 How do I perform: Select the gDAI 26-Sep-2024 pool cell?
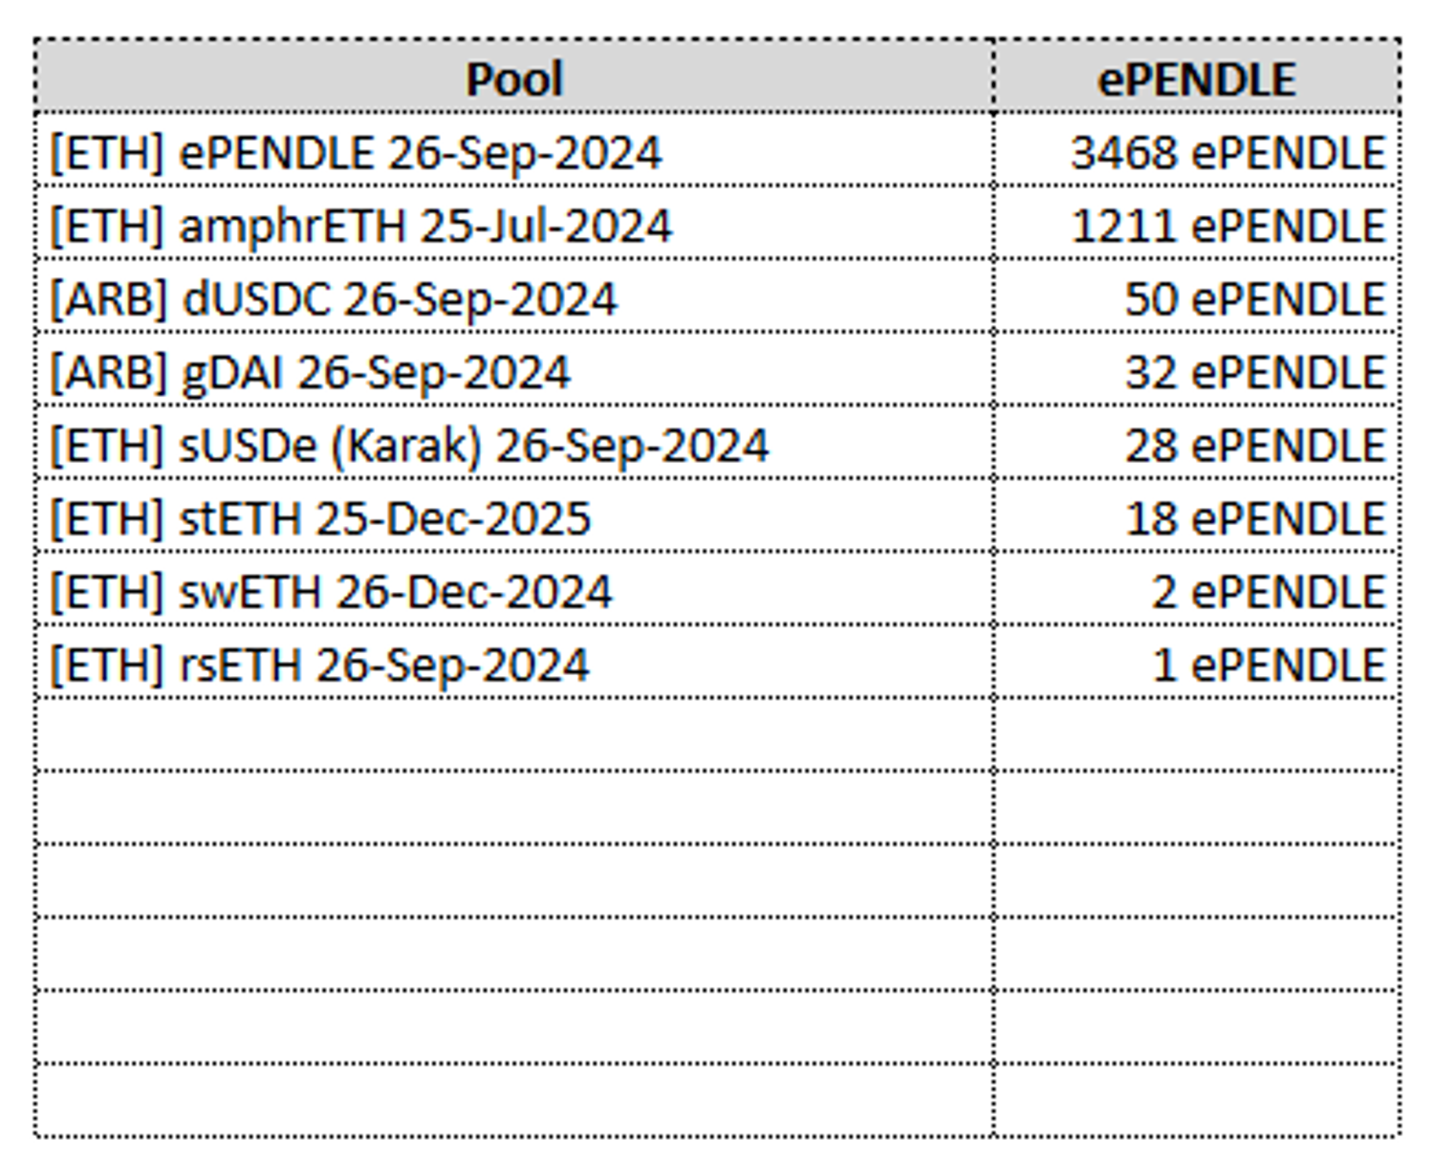pos(310,372)
